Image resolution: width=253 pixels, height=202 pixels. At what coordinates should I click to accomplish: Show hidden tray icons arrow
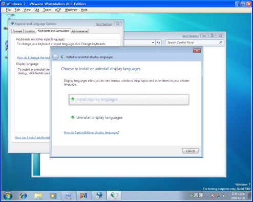(x=207, y=196)
